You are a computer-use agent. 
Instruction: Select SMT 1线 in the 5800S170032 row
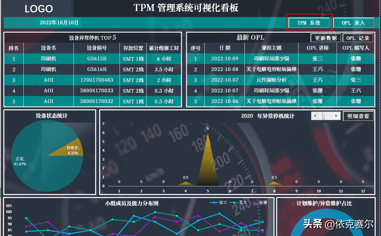pyautogui.click(x=133, y=101)
